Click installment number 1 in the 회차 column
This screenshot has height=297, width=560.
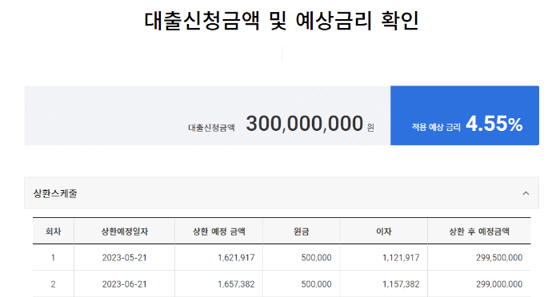click(x=54, y=257)
